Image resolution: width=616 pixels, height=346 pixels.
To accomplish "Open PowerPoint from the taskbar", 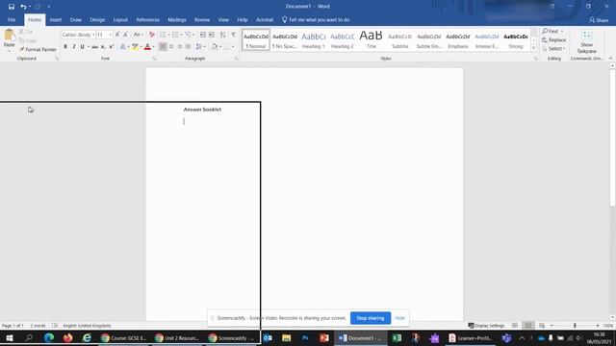I will pyautogui.click(x=324, y=337).
